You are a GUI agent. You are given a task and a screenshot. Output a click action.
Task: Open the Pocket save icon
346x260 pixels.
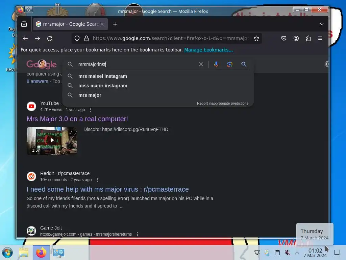click(284, 39)
